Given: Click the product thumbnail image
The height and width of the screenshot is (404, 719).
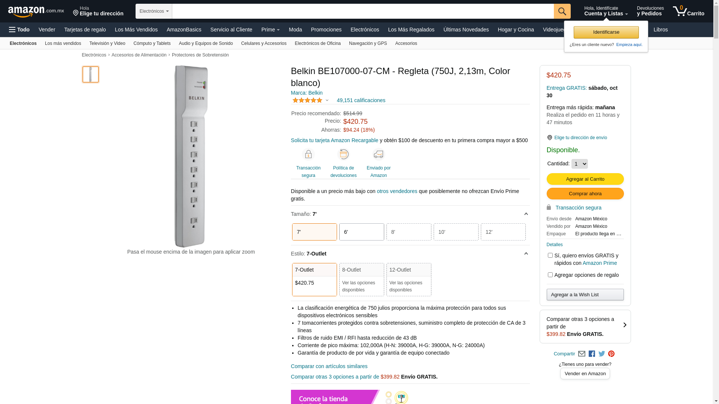Looking at the screenshot, I should pos(91,74).
